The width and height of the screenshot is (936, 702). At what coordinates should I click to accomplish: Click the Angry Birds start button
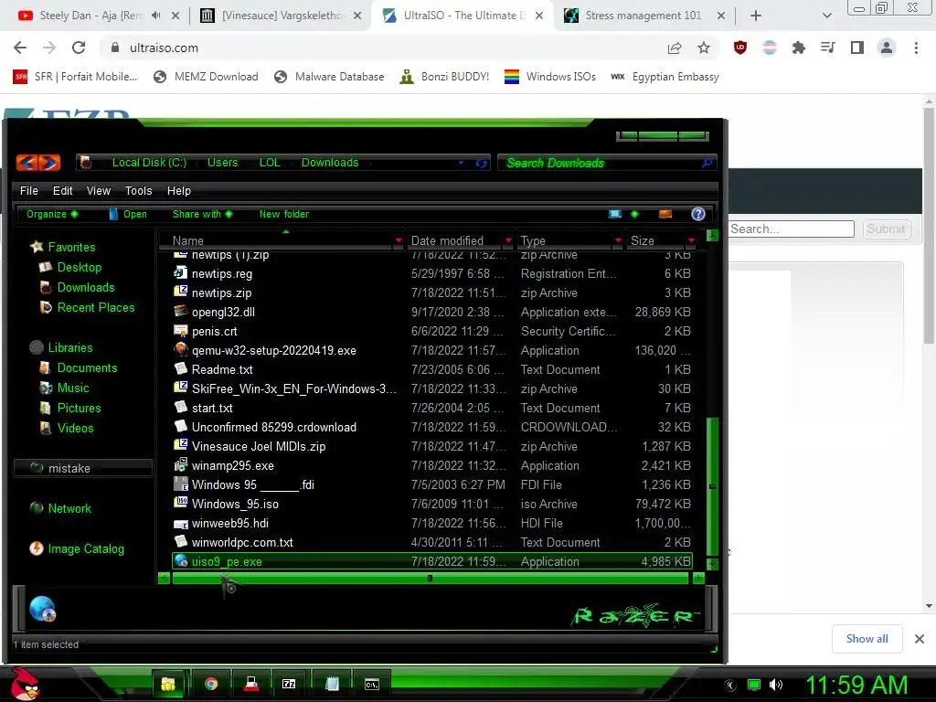25,684
